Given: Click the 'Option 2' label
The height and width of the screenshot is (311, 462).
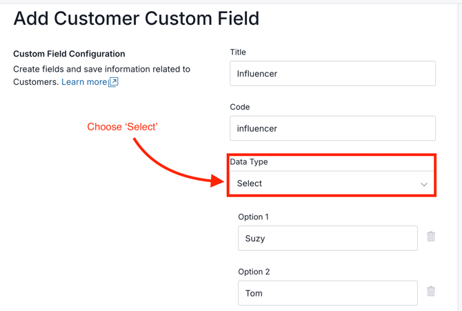Looking at the screenshot, I should (x=253, y=272).
